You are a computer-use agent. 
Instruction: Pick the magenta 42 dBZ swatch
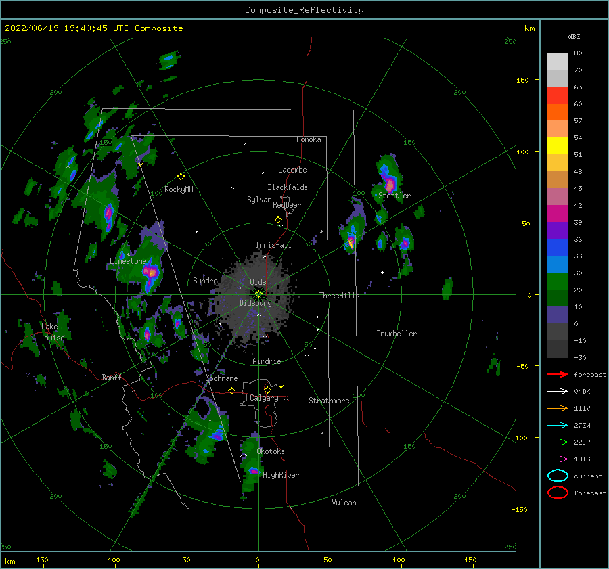click(558, 213)
